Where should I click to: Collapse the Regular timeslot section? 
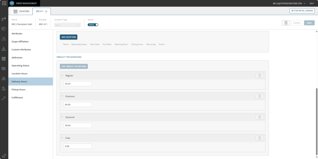(62, 75)
